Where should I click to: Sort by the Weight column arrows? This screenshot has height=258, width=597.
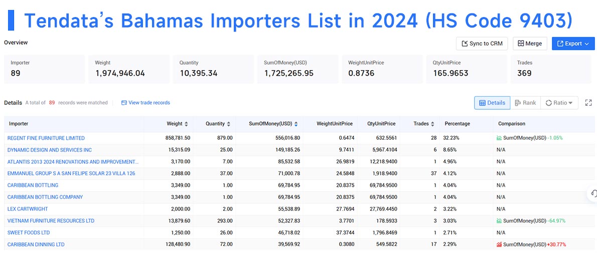tap(186, 124)
